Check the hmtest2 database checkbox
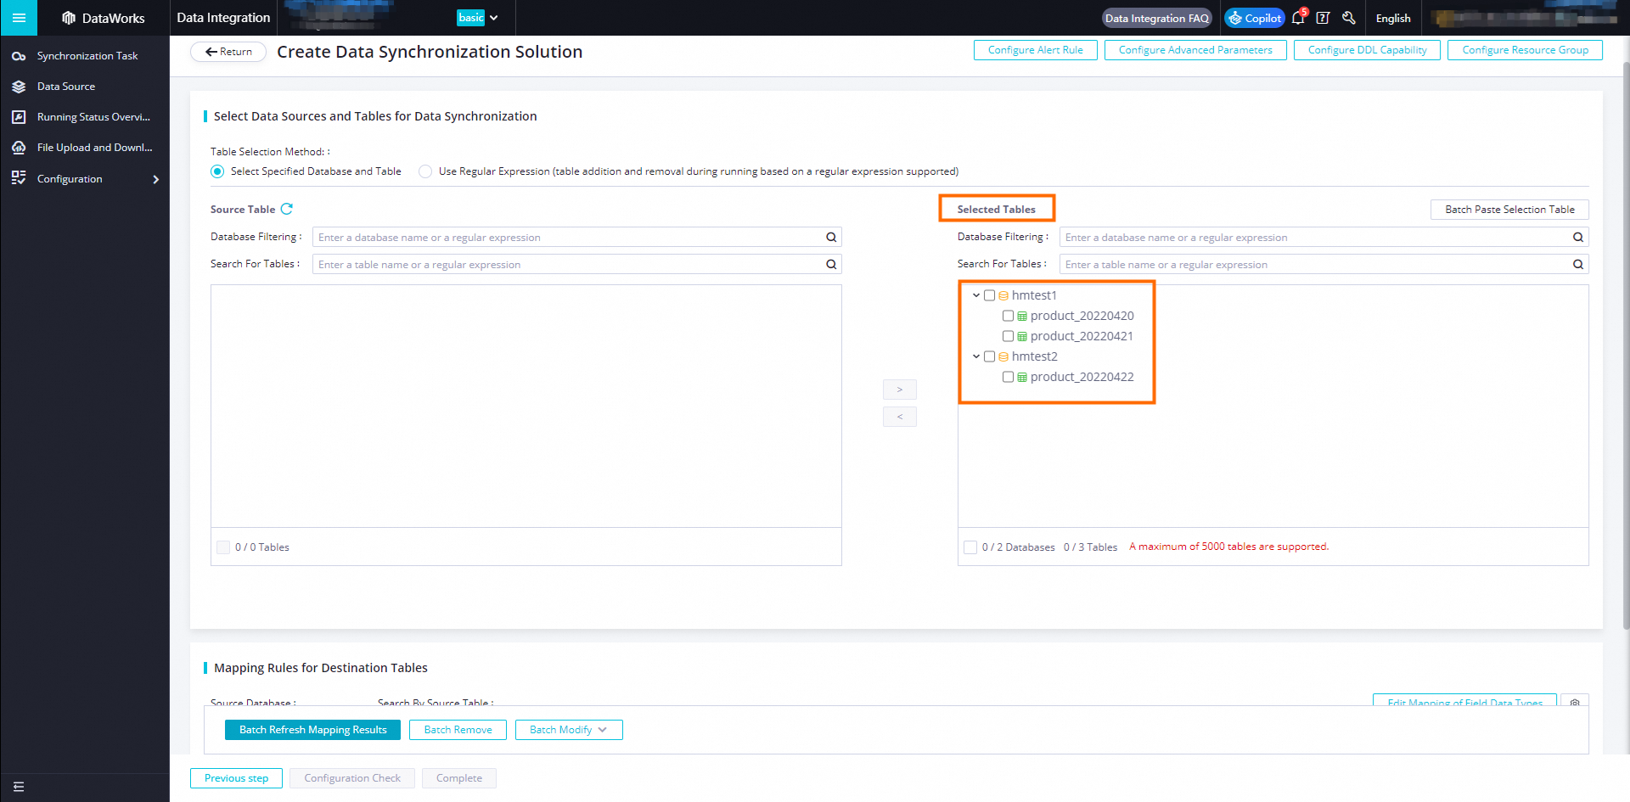The width and height of the screenshot is (1630, 802). (x=989, y=356)
